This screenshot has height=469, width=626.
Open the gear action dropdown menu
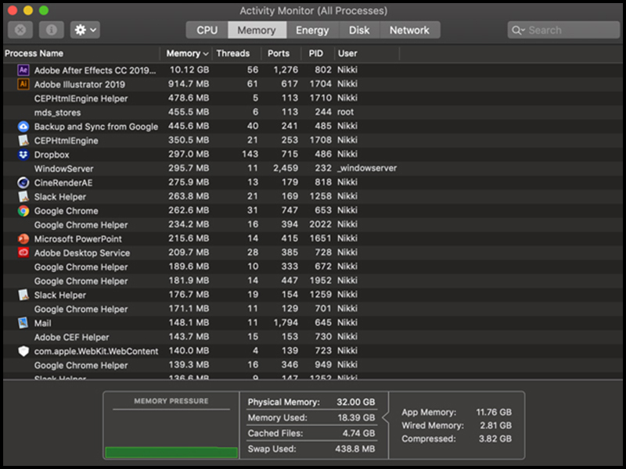[x=85, y=30]
